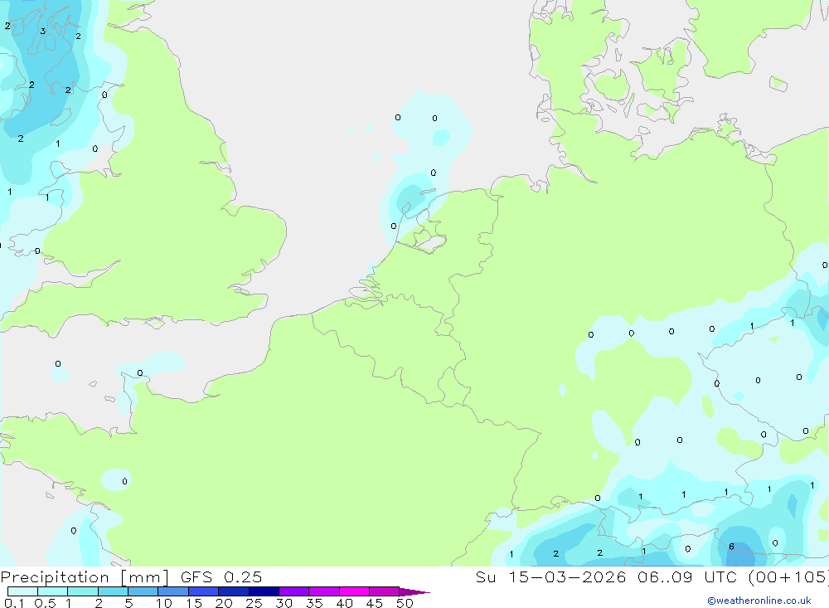Select the 1–2 mm legend color swatch
Viewport: 829px width, 608px height.
point(83,591)
